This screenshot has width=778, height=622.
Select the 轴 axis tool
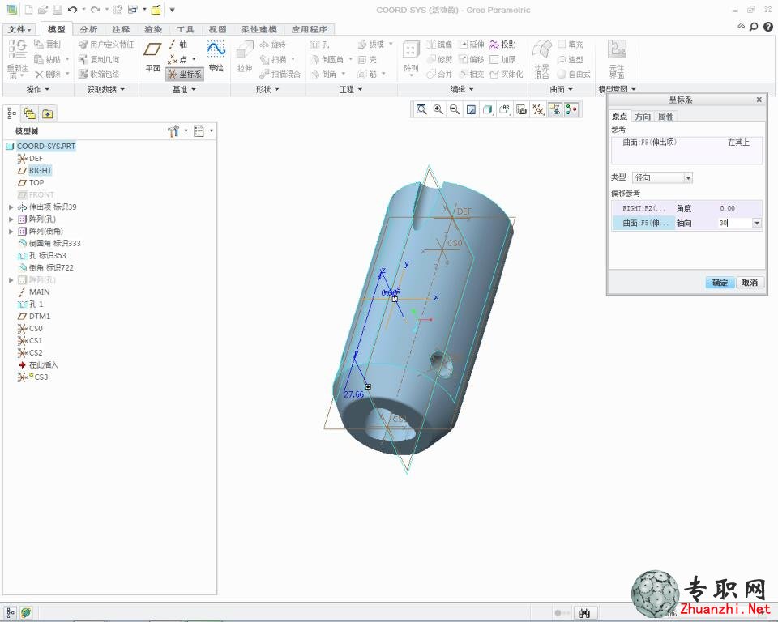(x=177, y=45)
